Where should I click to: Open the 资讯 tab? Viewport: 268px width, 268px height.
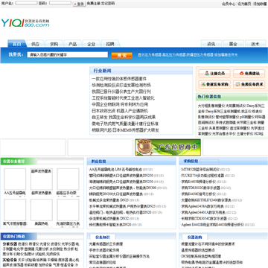(211, 44)
